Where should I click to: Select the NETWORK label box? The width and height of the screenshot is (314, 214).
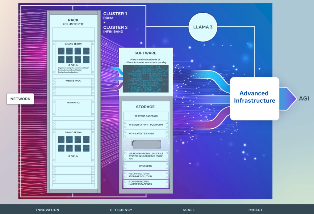pyautogui.click(x=20, y=99)
